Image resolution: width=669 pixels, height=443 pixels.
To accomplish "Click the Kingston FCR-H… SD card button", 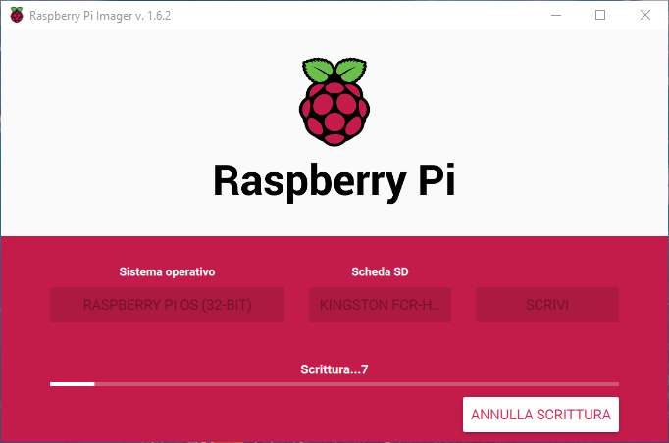I will 380,305.
